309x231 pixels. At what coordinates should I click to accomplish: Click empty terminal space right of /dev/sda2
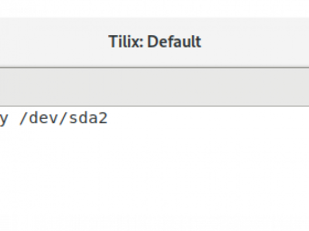pyautogui.click(x=208, y=118)
